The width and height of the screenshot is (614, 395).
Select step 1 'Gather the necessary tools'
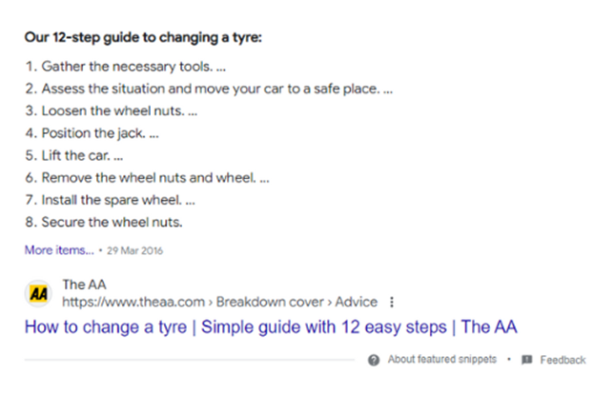[x=126, y=67]
